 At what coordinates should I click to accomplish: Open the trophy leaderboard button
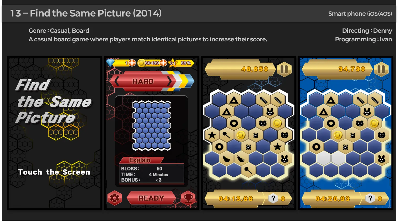pos(188,198)
